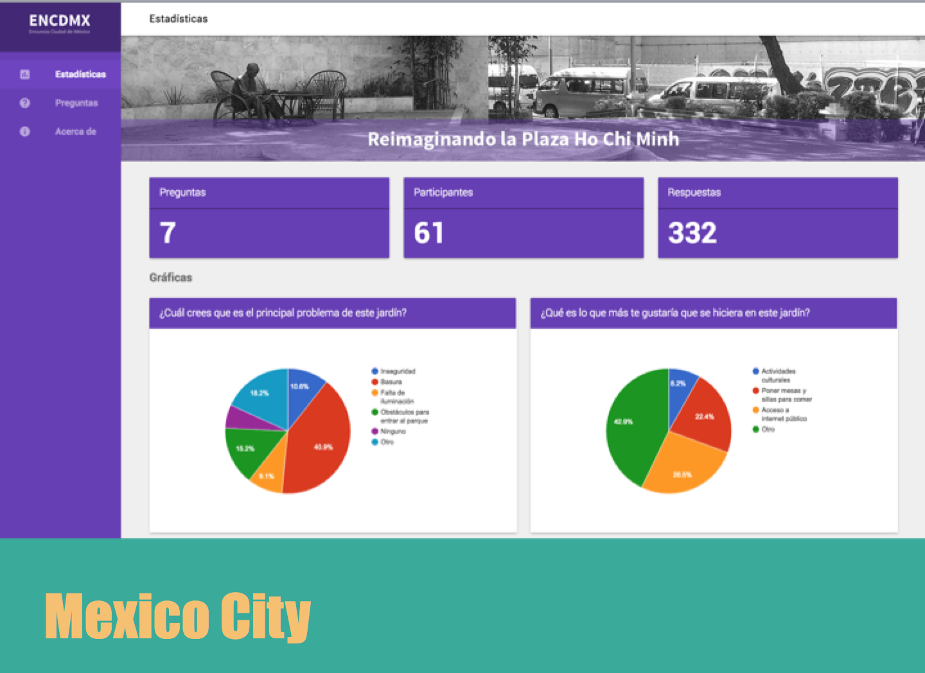This screenshot has height=673, width=925.
Task: Select the Respuestas card showing 332
Action: (777, 218)
